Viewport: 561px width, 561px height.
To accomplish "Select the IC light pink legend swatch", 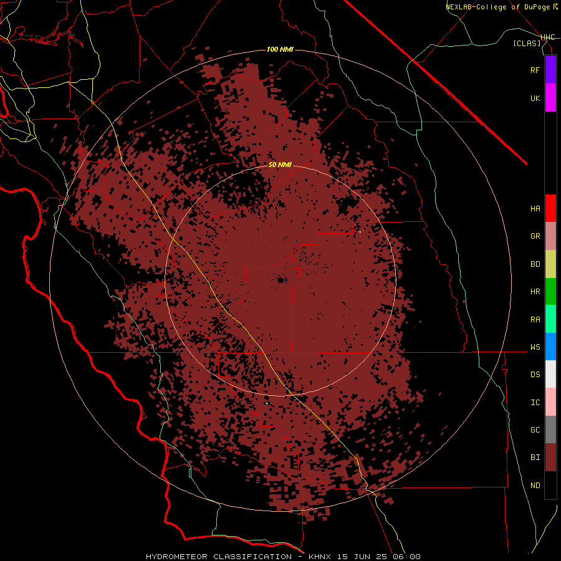I will 550,402.
